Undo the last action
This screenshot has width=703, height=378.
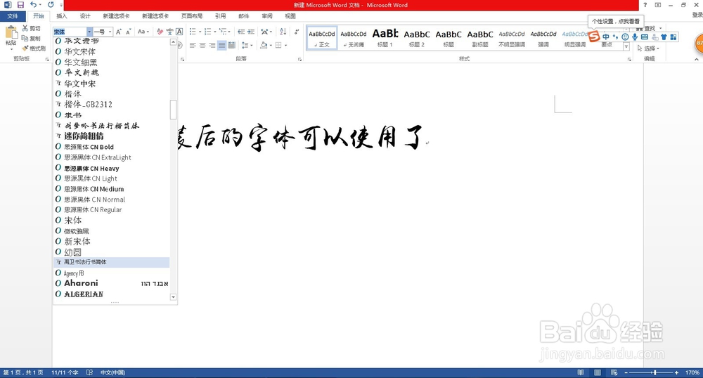34,5
